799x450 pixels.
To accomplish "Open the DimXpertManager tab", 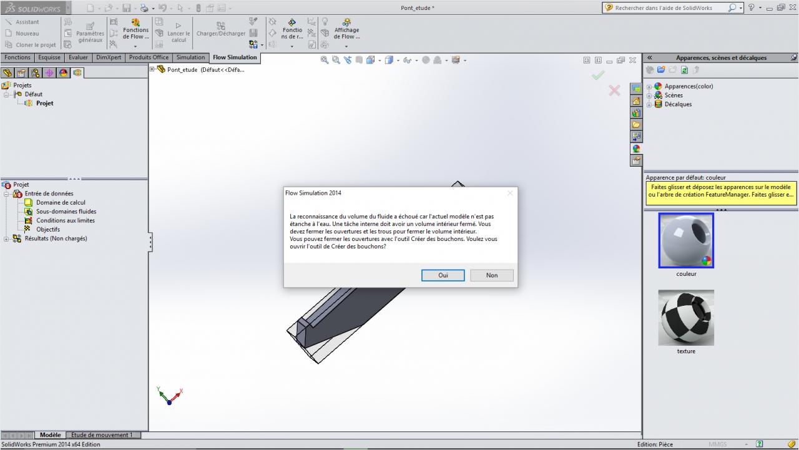I will [49, 73].
